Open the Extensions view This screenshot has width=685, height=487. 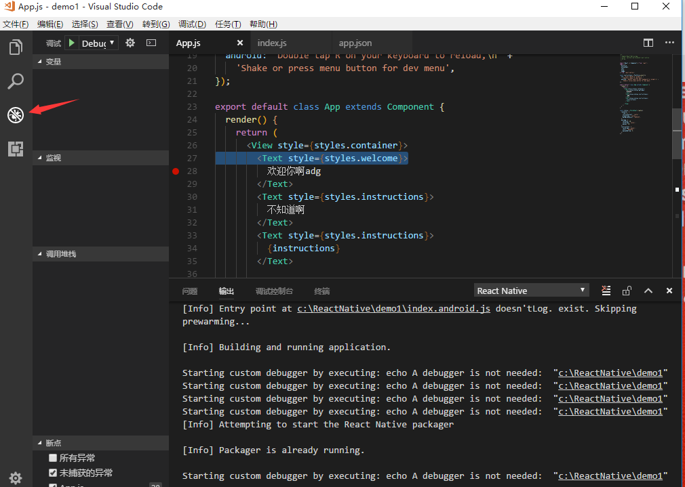click(x=16, y=149)
